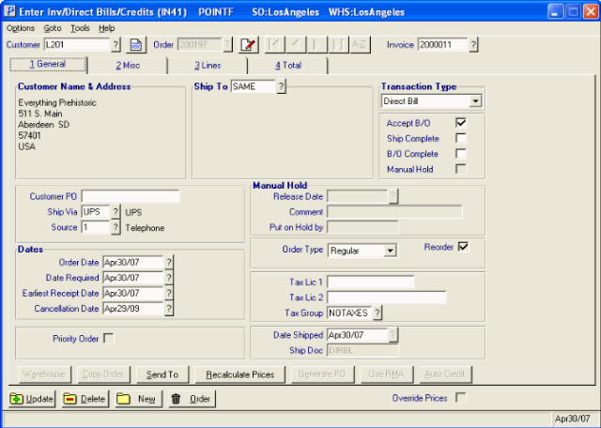Click the Tax Group lookup button
The height and width of the screenshot is (428, 601).
[x=377, y=313]
